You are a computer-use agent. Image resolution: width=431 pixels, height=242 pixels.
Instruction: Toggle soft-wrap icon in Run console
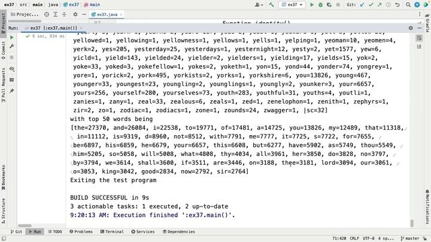coord(419,38)
